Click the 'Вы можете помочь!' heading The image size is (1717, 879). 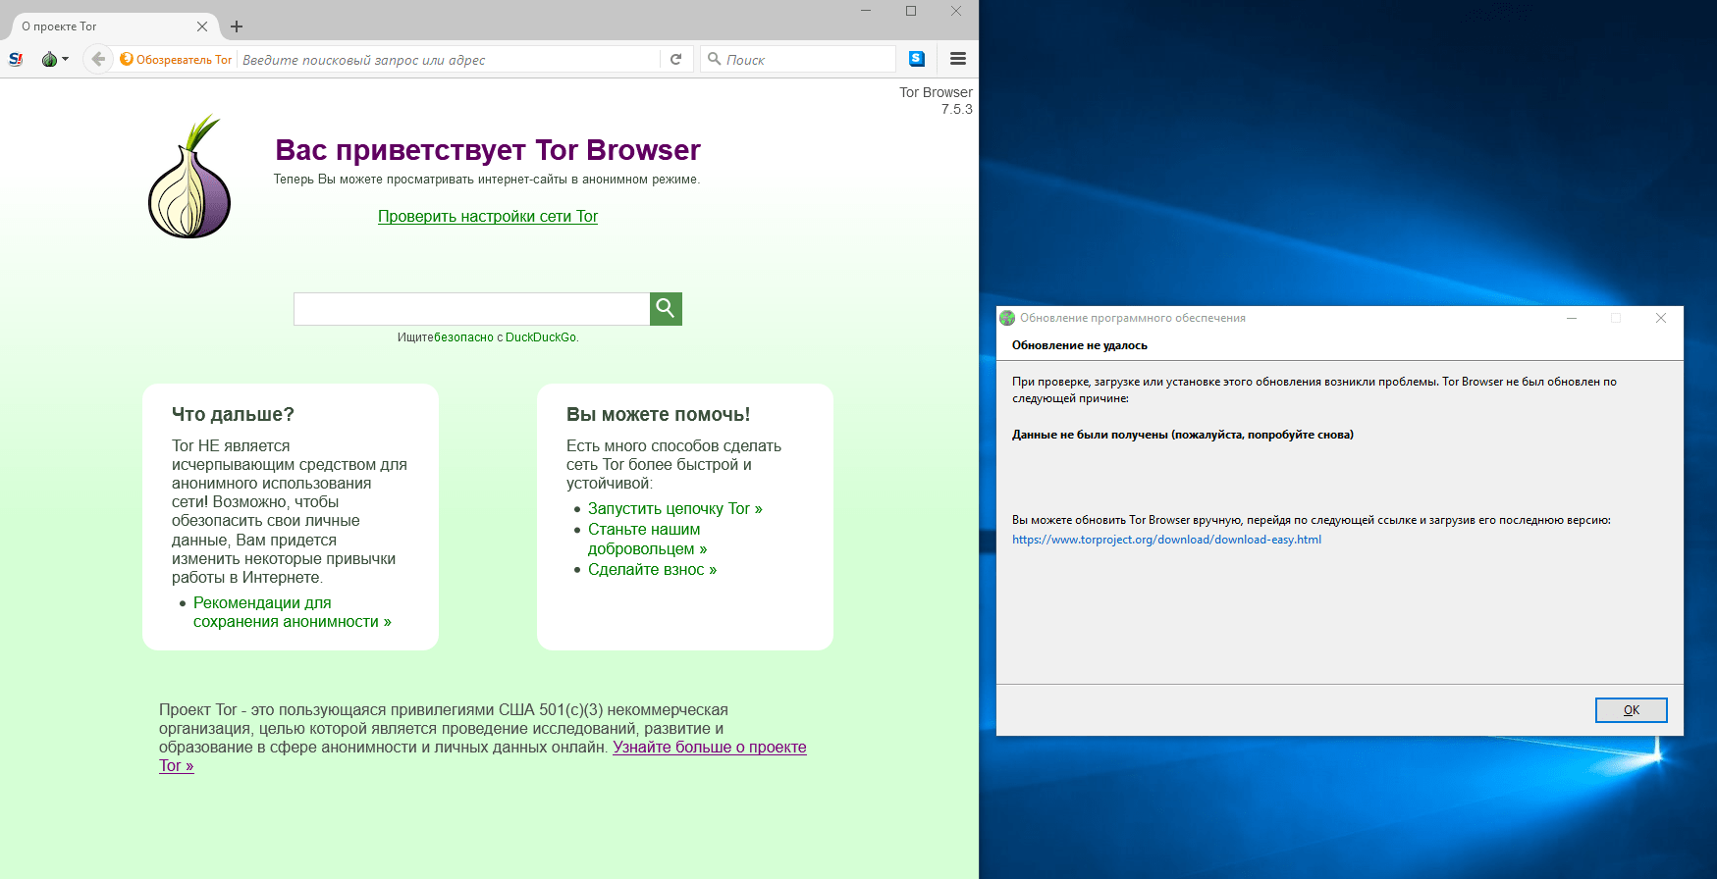pyautogui.click(x=658, y=414)
